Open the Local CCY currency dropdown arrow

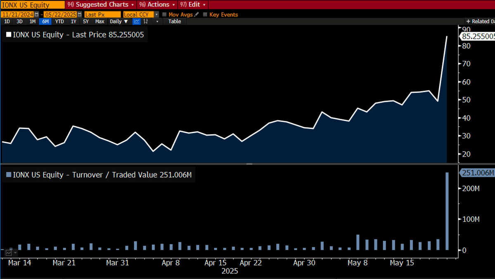157,14
